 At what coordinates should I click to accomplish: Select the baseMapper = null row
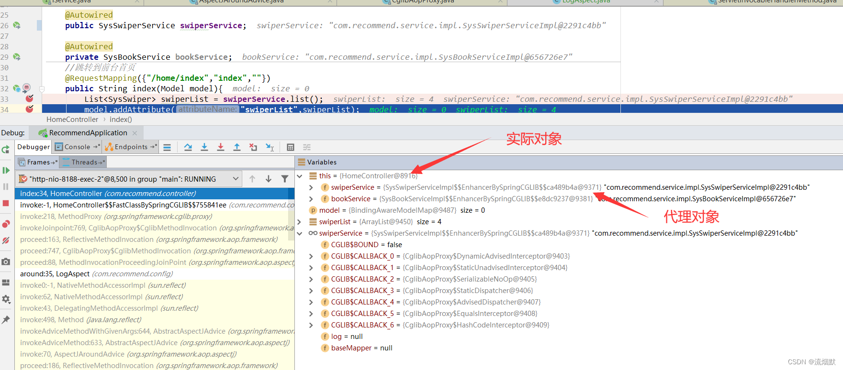click(569, 348)
